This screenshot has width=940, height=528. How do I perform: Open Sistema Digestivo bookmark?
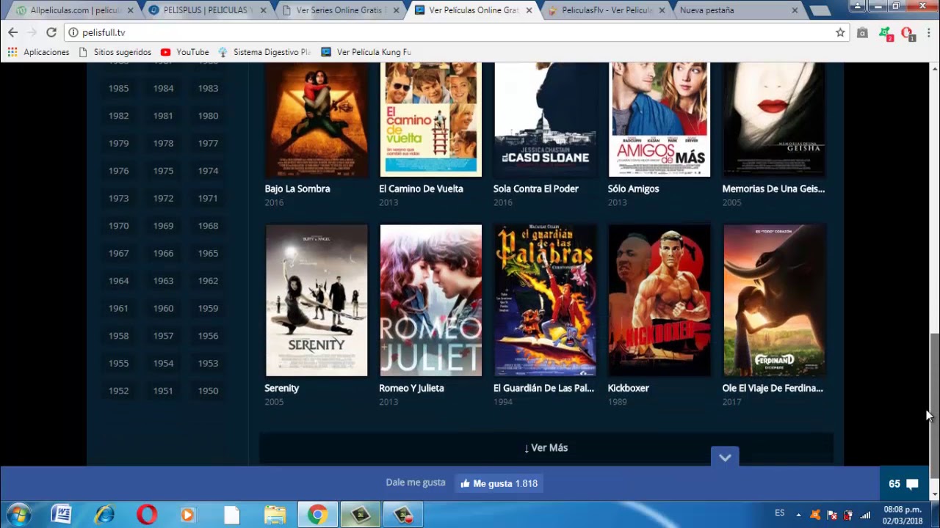(264, 52)
